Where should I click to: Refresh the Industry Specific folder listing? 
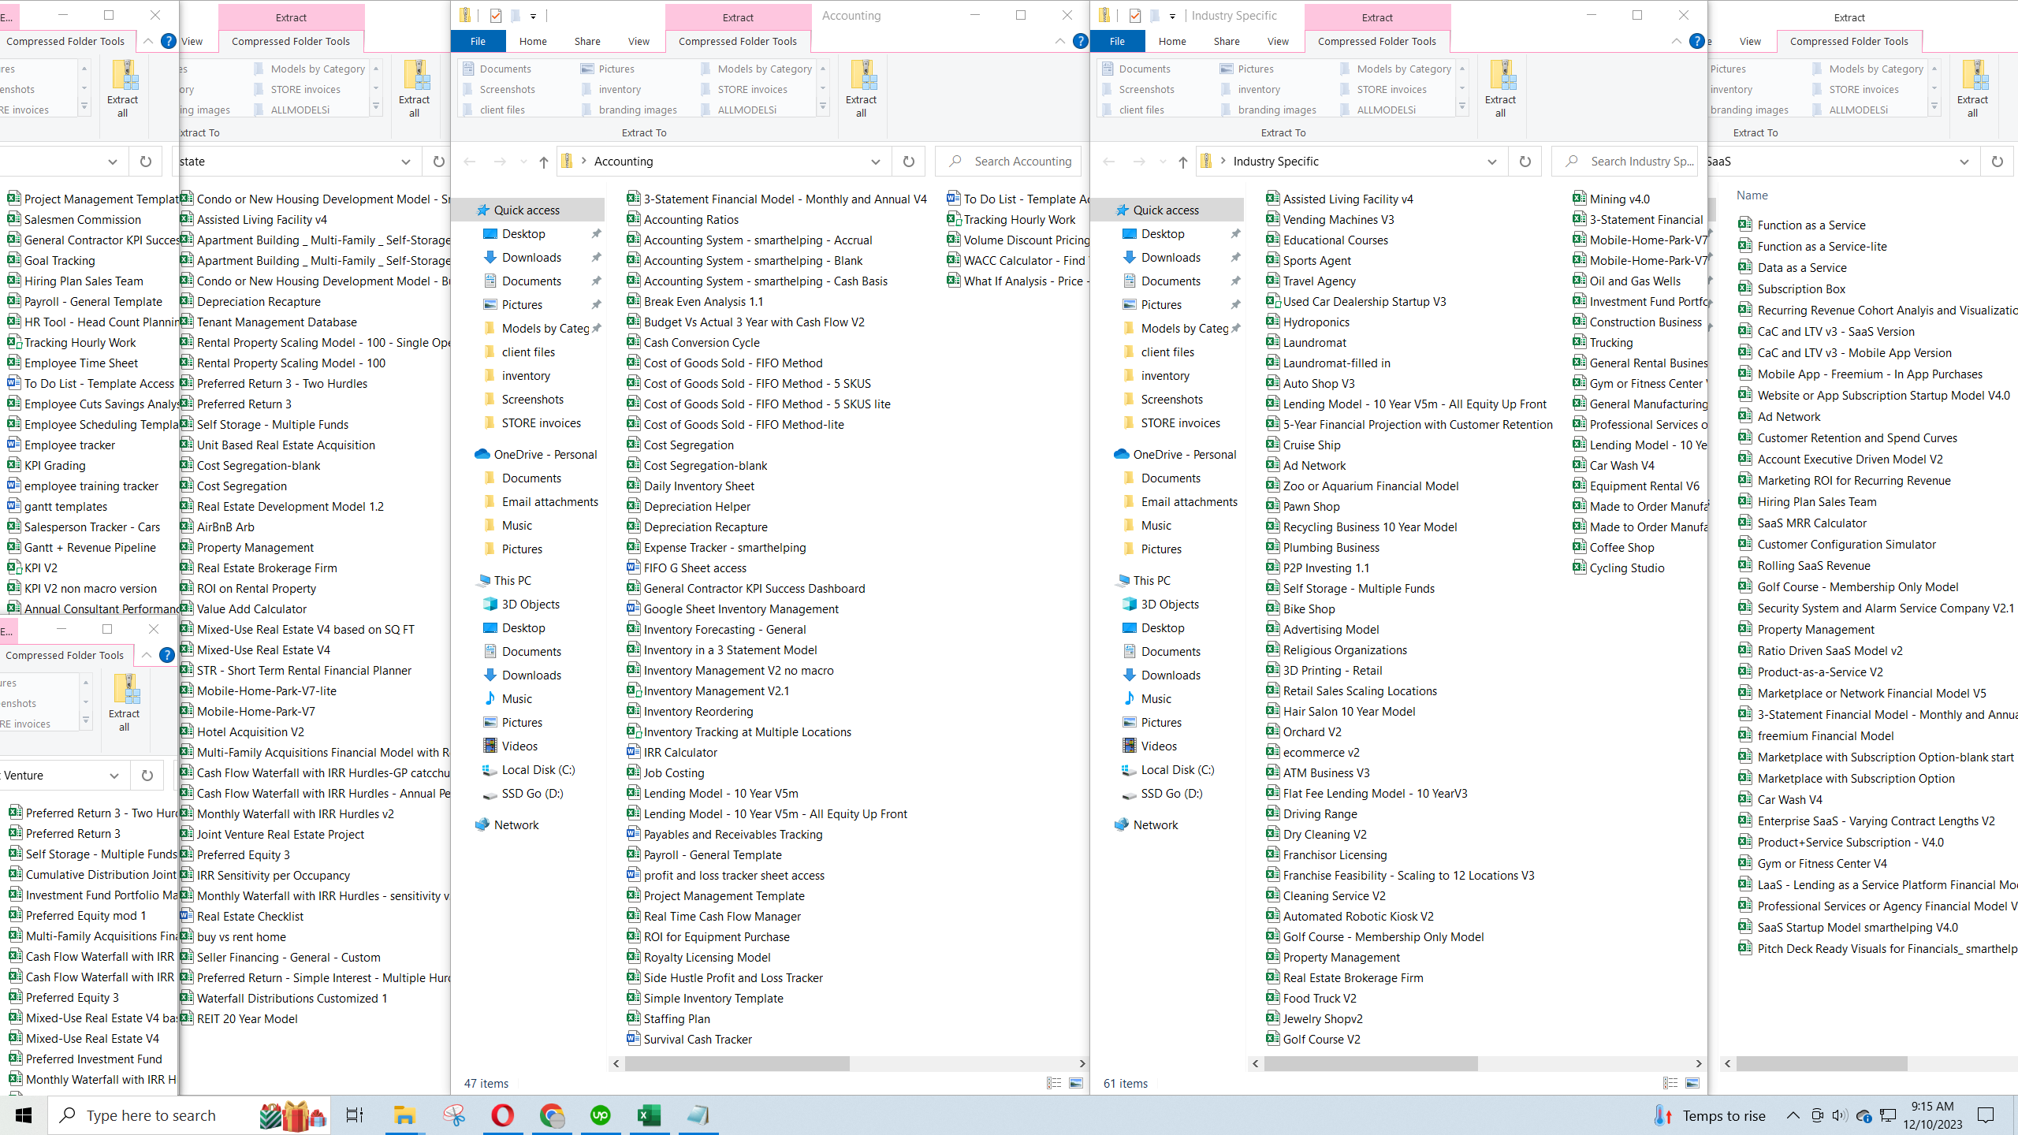pyautogui.click(x=1525, y=161)
